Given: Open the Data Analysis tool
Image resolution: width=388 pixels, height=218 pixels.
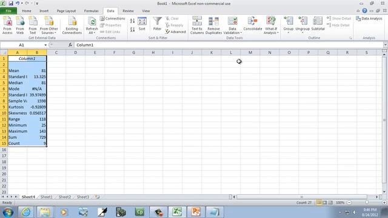Looking at the screenshot, I should point(369,19).
